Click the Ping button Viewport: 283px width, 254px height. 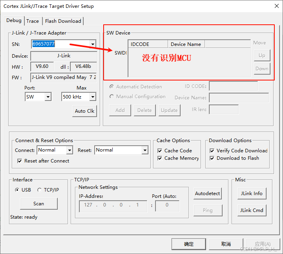tap(208, 210)
